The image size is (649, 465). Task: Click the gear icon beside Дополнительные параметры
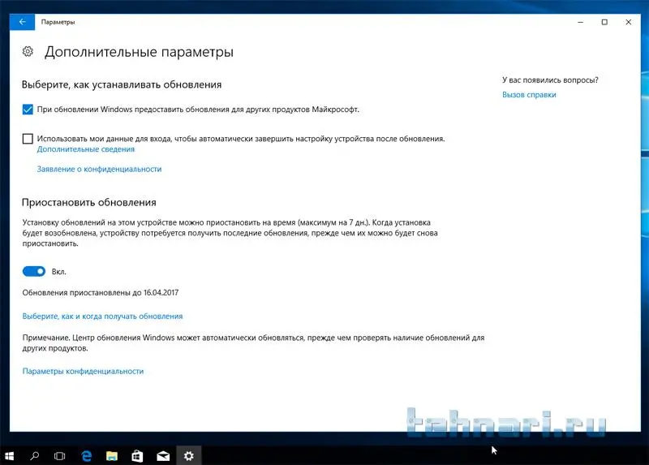[x=28, y=51]
